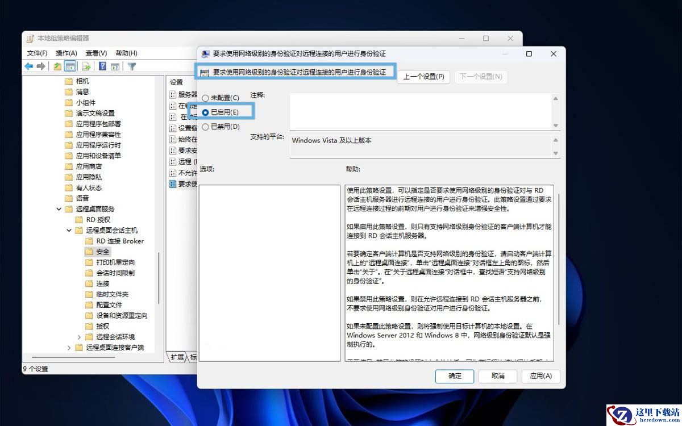Select the 安全 folder in tree
Image resolution: width=682 pixels, height=426 pixels.
coord(103,252)
